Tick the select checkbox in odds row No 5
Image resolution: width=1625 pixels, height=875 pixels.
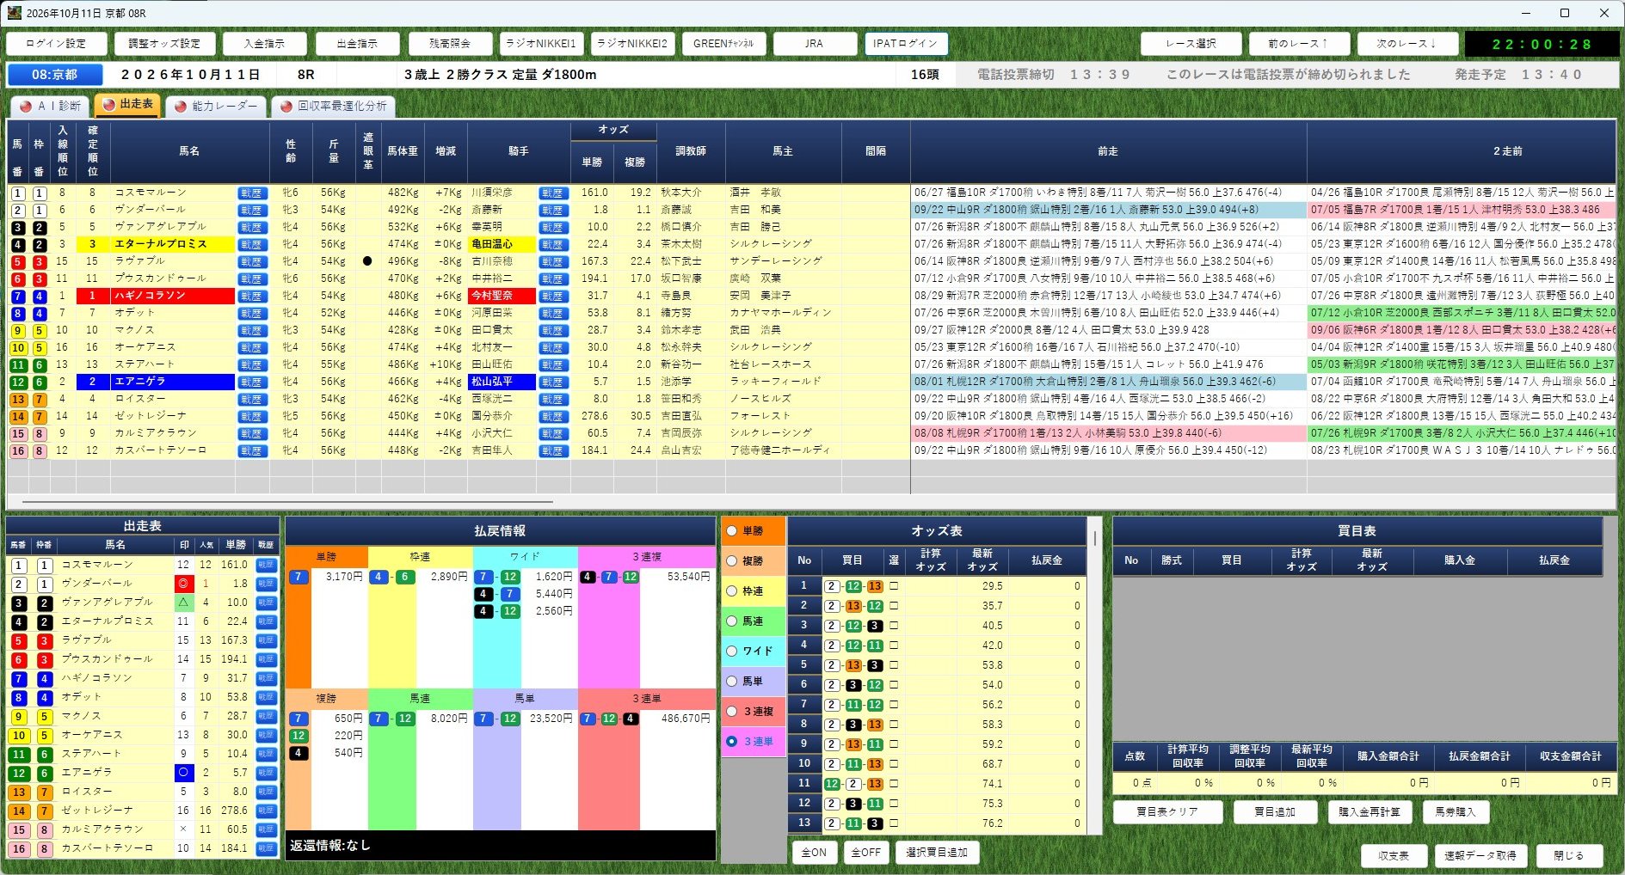click(894, 665)
